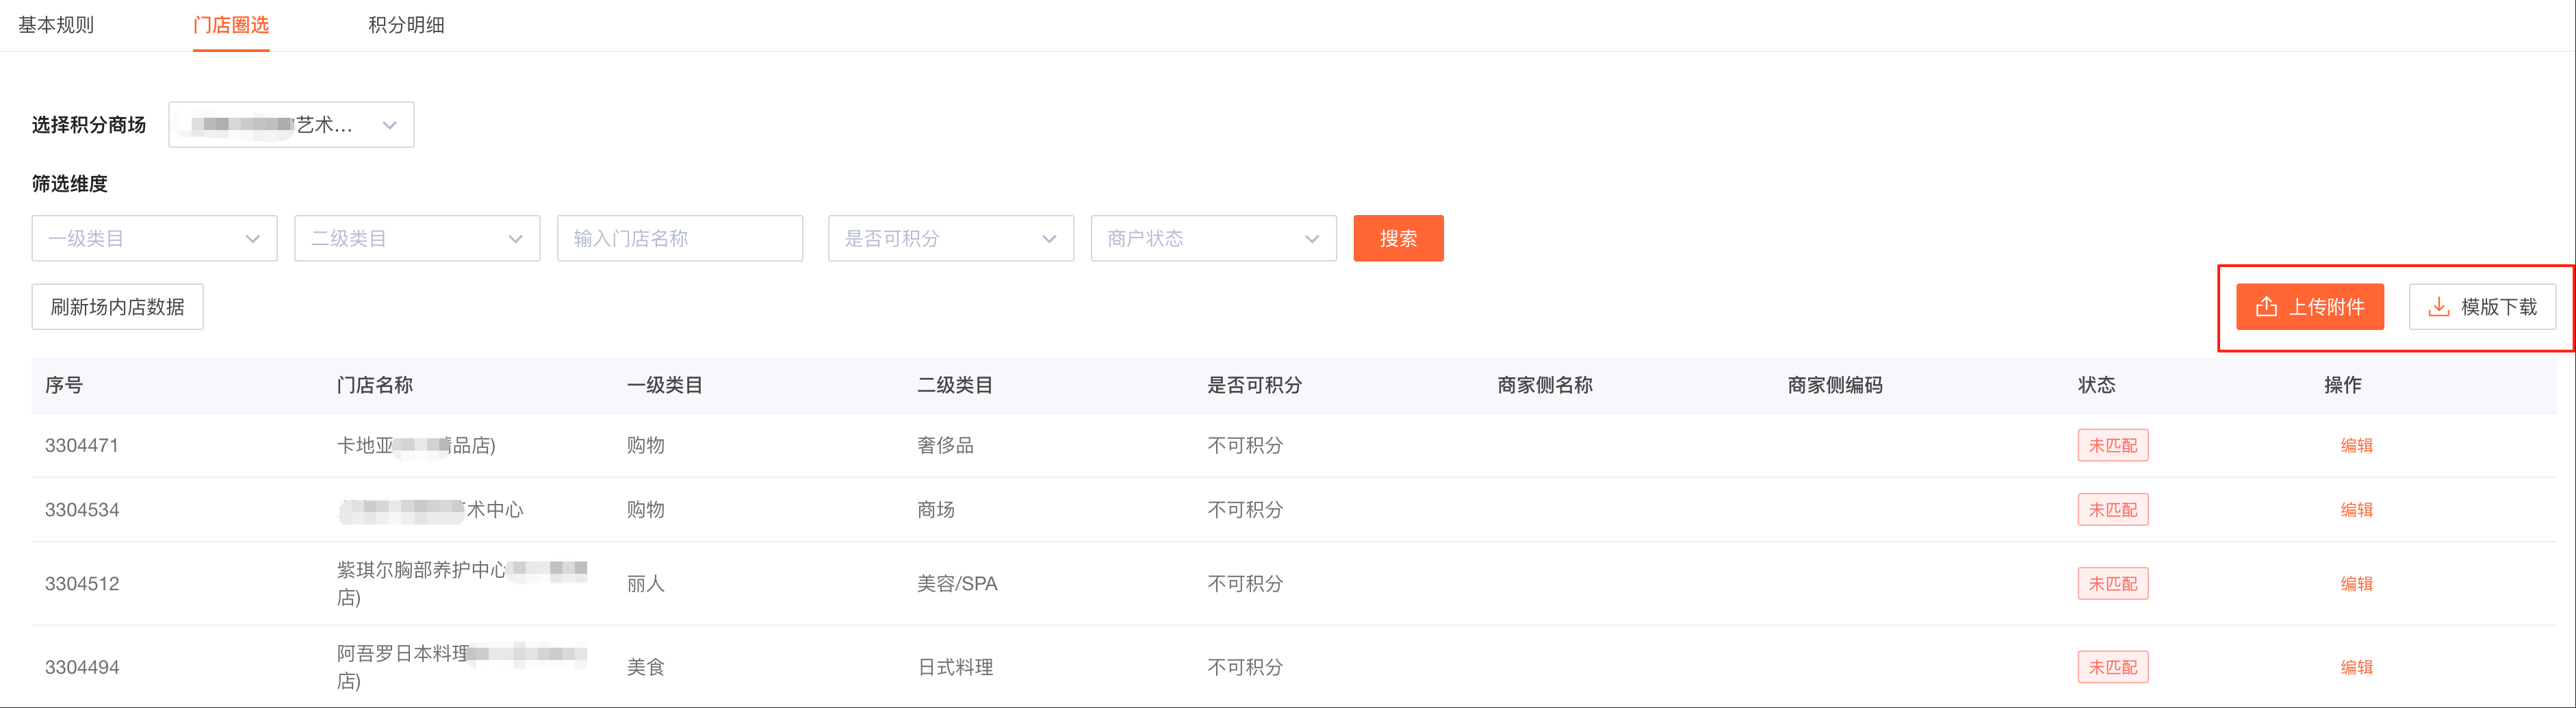Click 编辑 for the 阿吾罗日本料理 row
Screen dimensions: 2576x708
coord(2356,667)
